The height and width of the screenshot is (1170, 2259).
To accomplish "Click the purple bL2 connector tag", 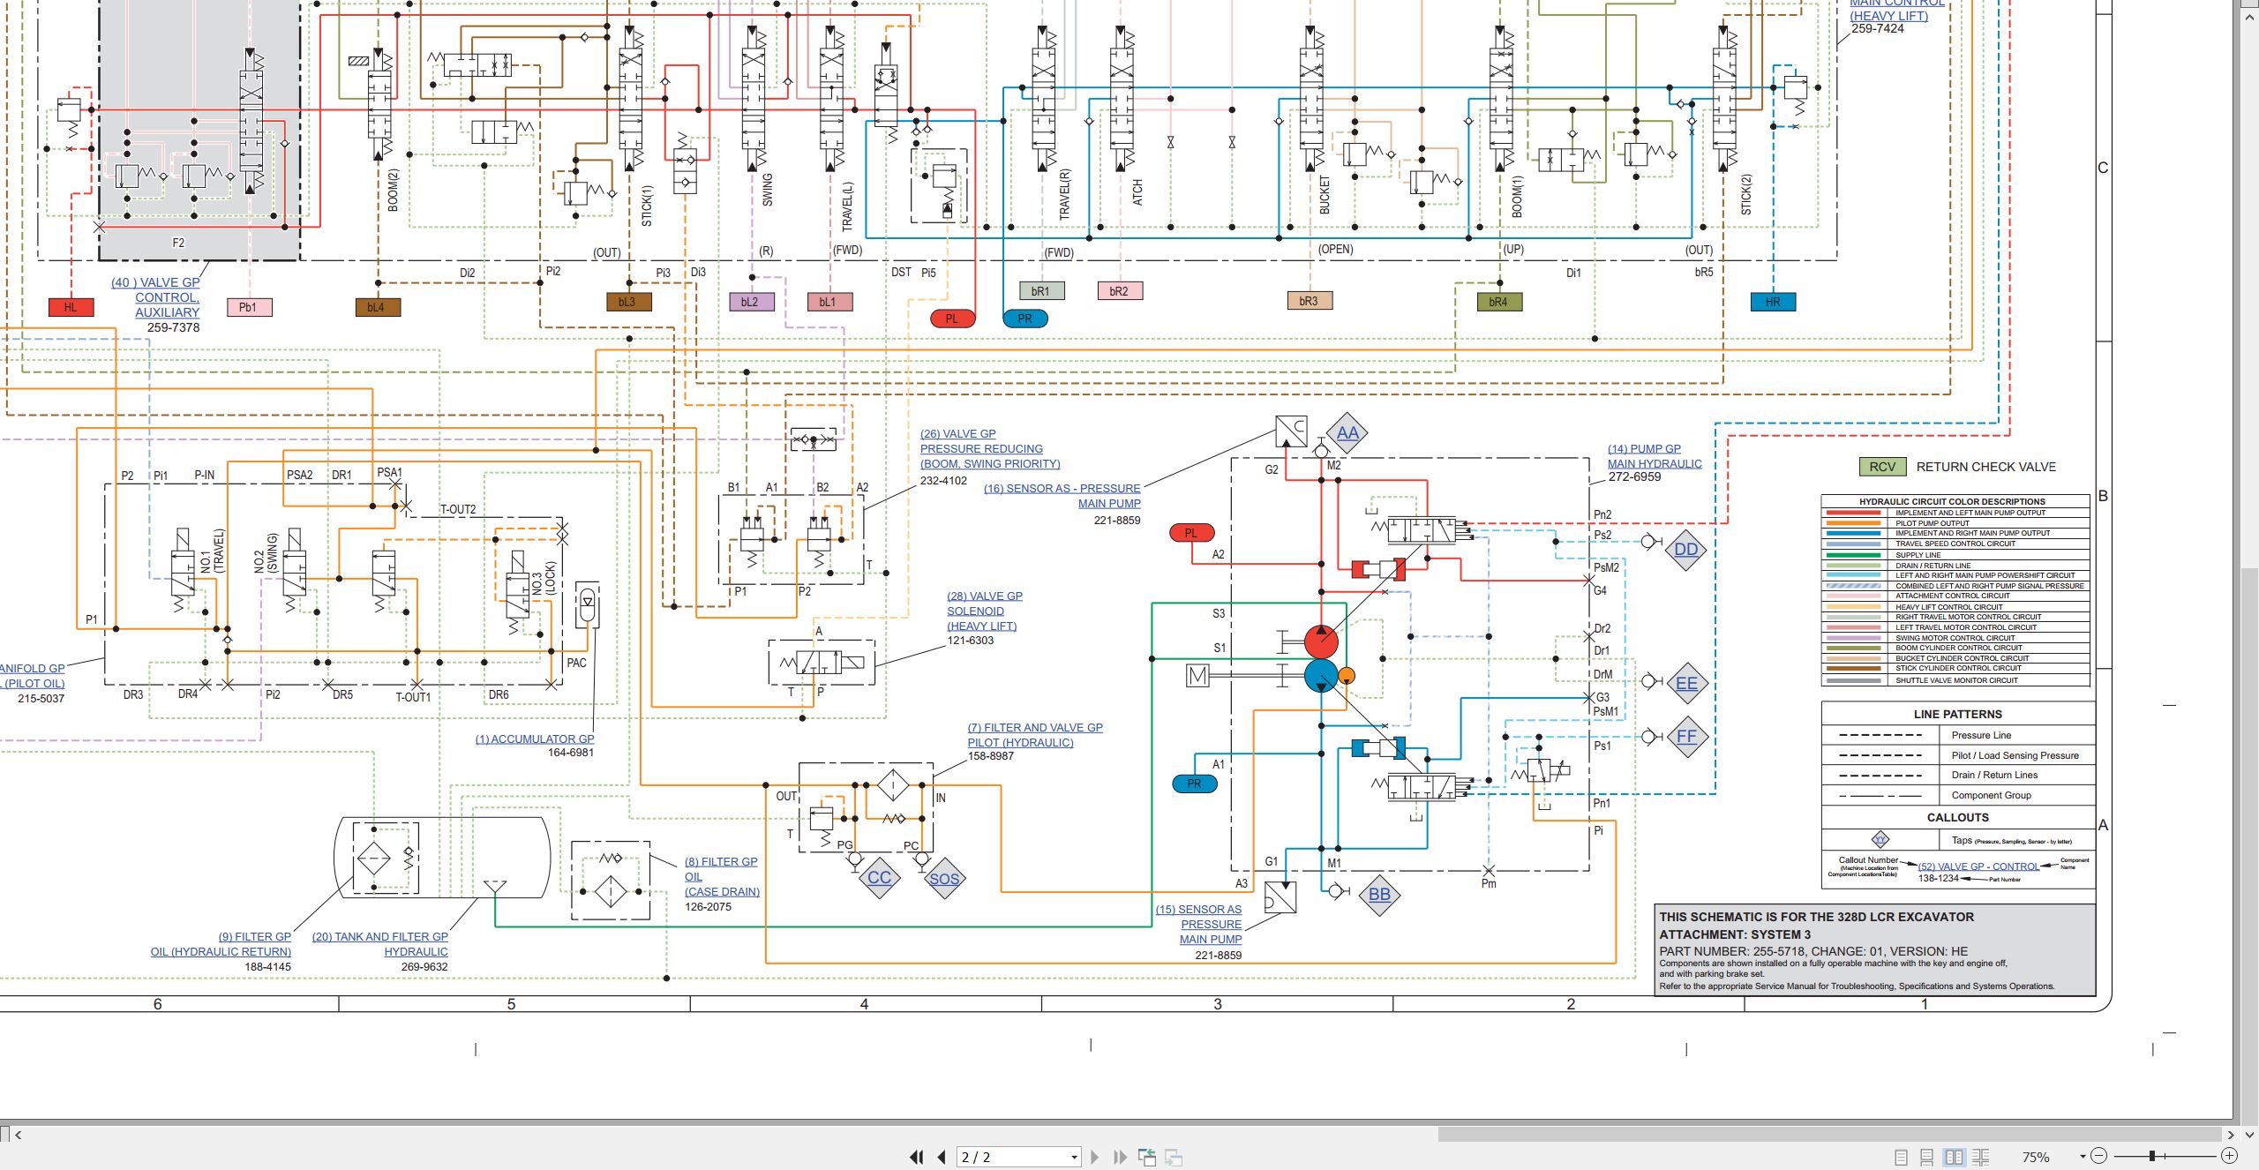I will click(x=752, y=302).
